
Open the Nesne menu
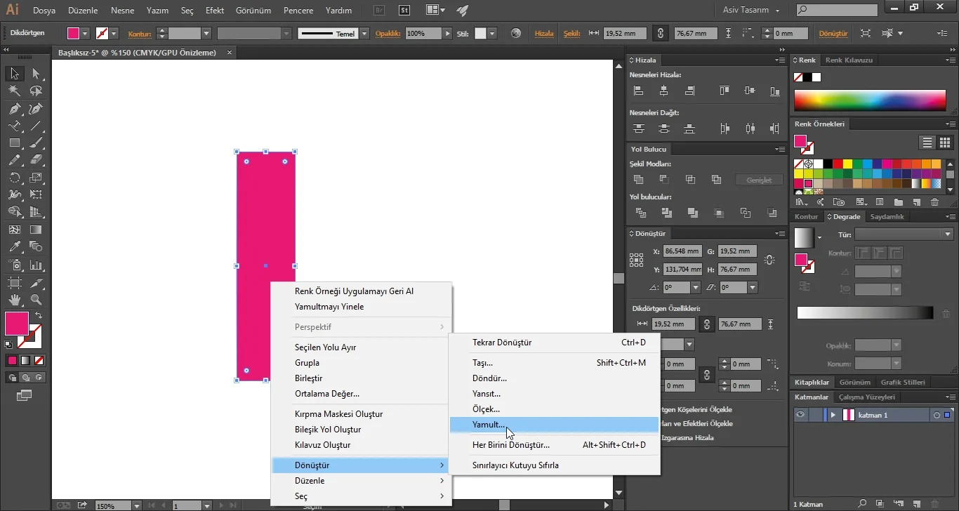tap(122, 11)
